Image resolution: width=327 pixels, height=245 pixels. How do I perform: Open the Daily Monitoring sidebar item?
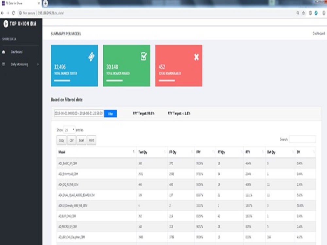click(x=19, y=64)
